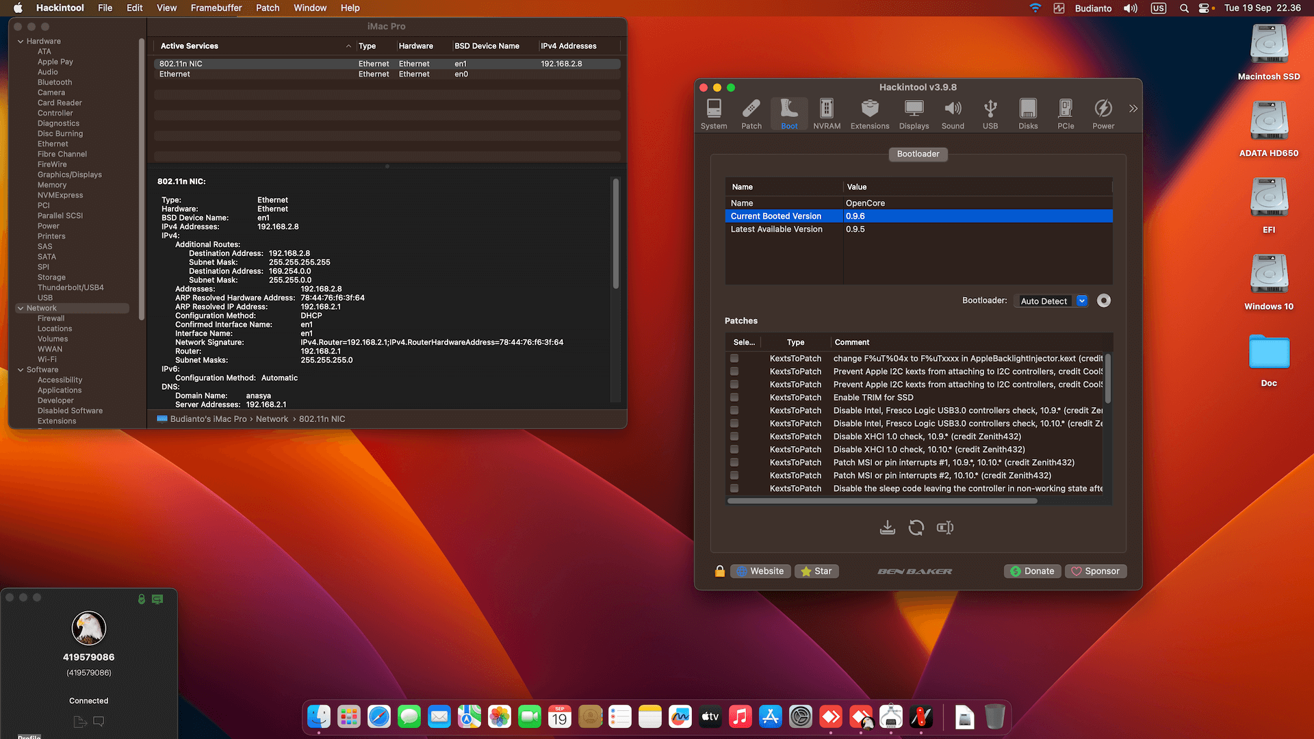Image resolution: width=1314 pixels, height=739 pixels.
Task: Collapse the Network tree section
Action: point(21,309)
